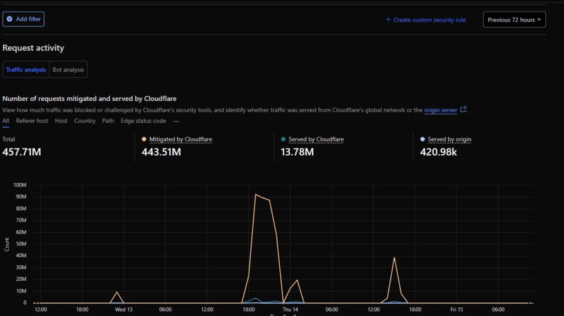Expand the Previous 72 hours time dropdown
The image size is (564, 316).
point(514,20)
